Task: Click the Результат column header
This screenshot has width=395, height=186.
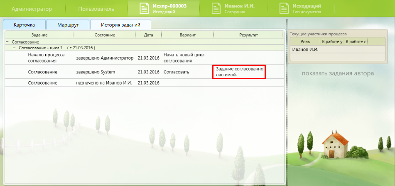Action: pyautogui.click(x=248, y=35)
